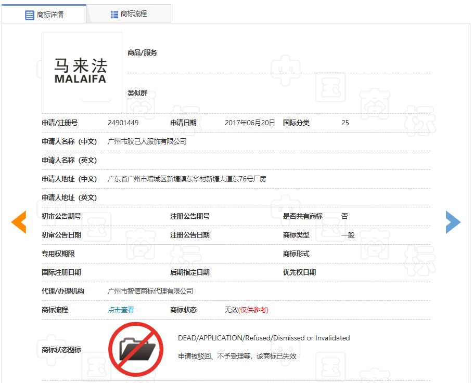The width and height of the screenshot is (473, 383).
Task: Click the 是否共有商标 value 否
Action: pyautogui.click(x=344, y=216)
